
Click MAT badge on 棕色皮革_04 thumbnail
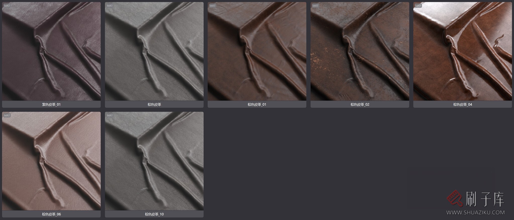(418, 6)
